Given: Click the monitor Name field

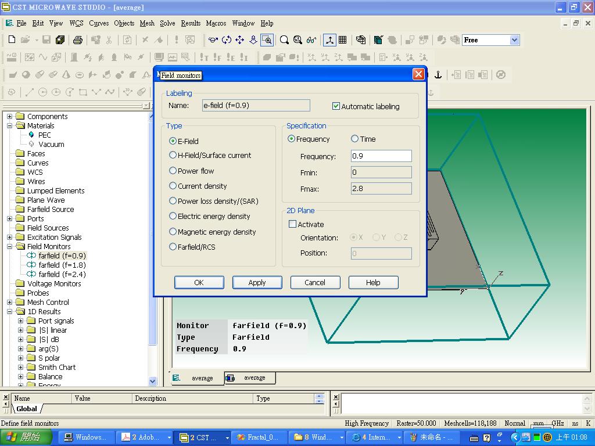Looking at the screenshot, I should click(256, 106).
